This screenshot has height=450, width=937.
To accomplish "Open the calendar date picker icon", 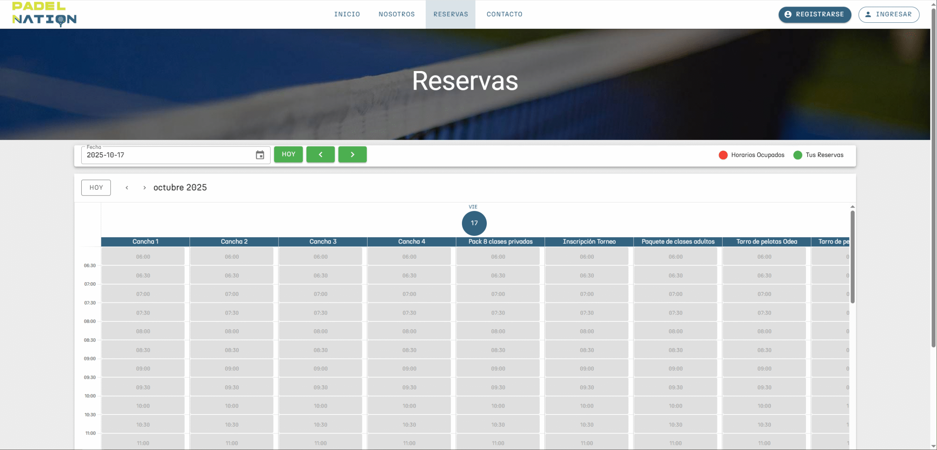I will [260, 155].
